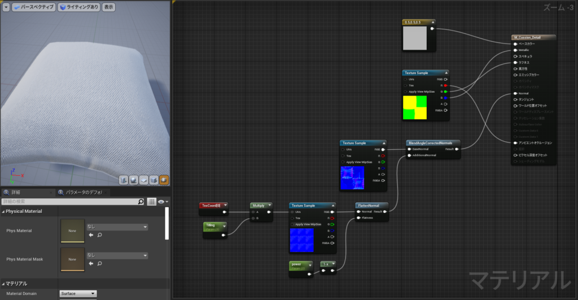Screen dimensions: 578x300
Task: Expand the power node preview arrow
Action: tap(310, 266)
